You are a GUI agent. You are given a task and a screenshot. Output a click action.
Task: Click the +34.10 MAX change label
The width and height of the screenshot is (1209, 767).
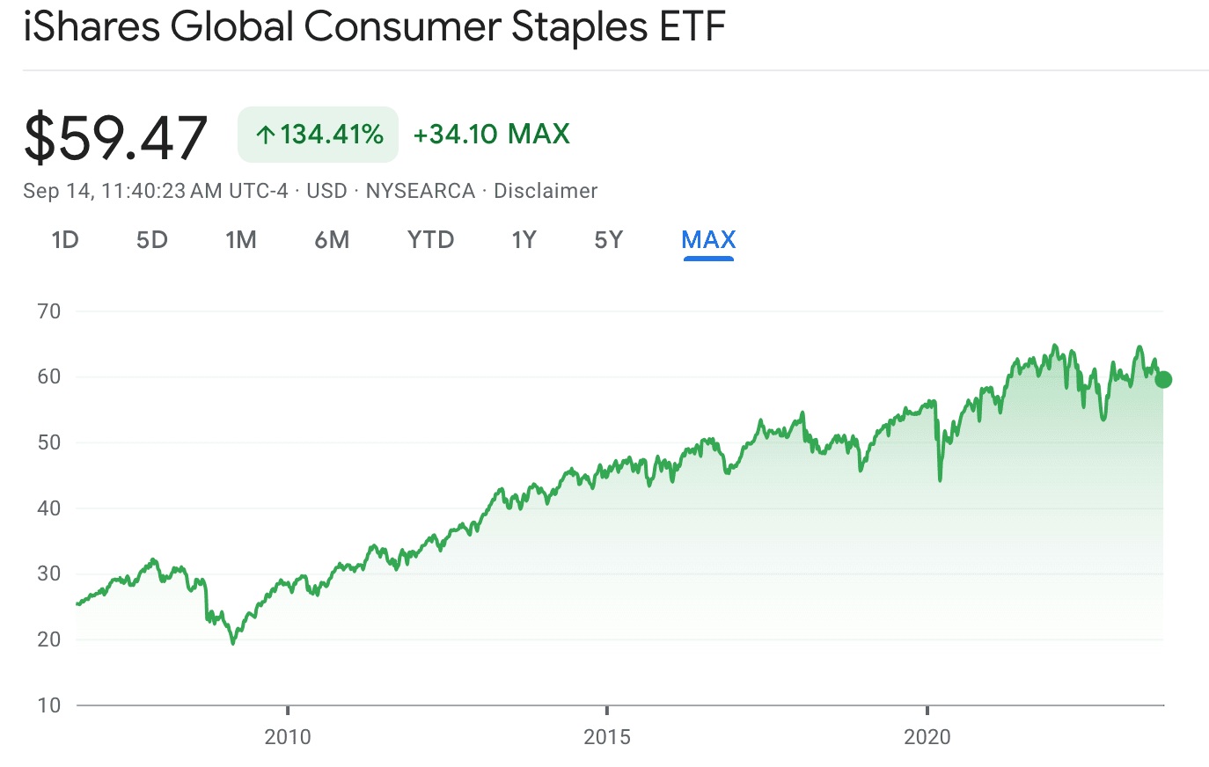pyautogui.click(x=492, y=134)
